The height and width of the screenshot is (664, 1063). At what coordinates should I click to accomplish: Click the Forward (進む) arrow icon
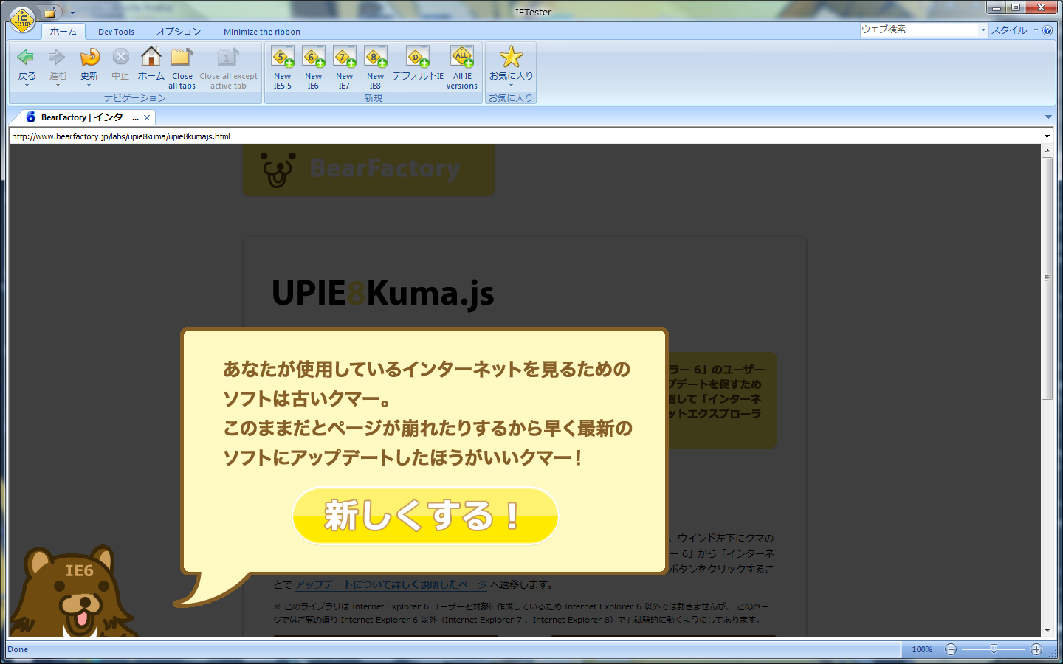click(x=58, y=58)
